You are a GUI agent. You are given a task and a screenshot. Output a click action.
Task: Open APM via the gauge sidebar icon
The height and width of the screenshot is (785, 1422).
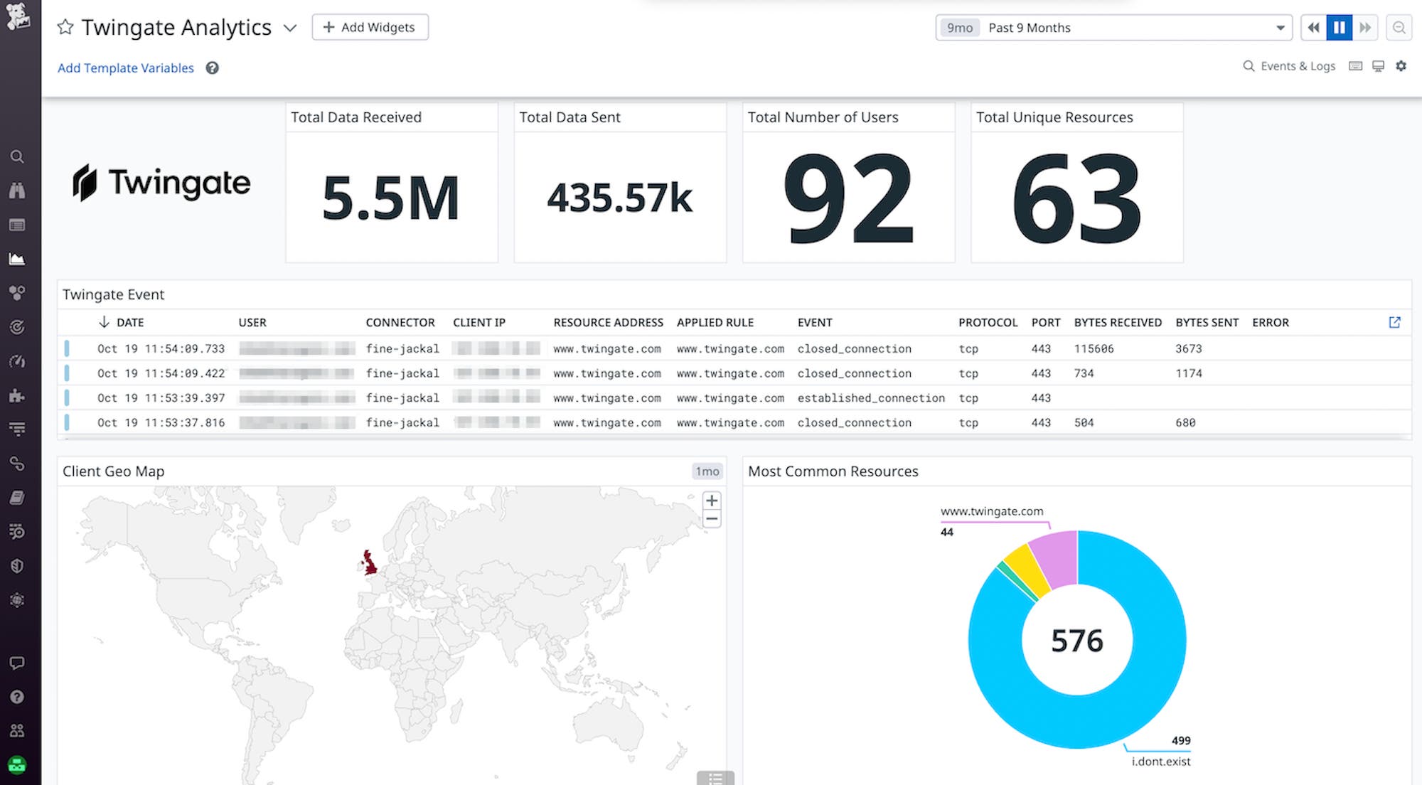coord(18,361)
